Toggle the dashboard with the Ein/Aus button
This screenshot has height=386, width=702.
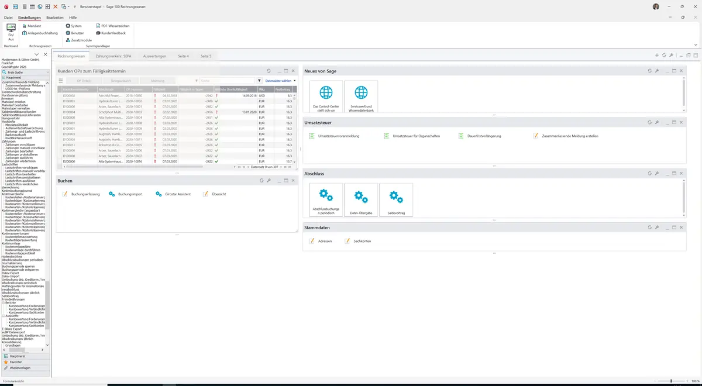[x=11, y=32]
